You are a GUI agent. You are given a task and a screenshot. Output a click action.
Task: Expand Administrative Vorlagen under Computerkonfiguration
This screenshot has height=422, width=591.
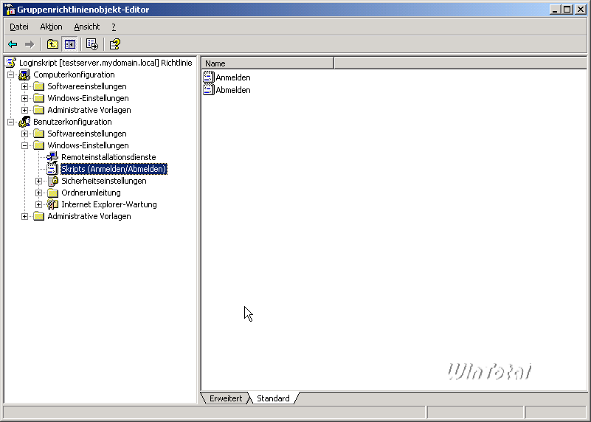[x=24, y=110]
